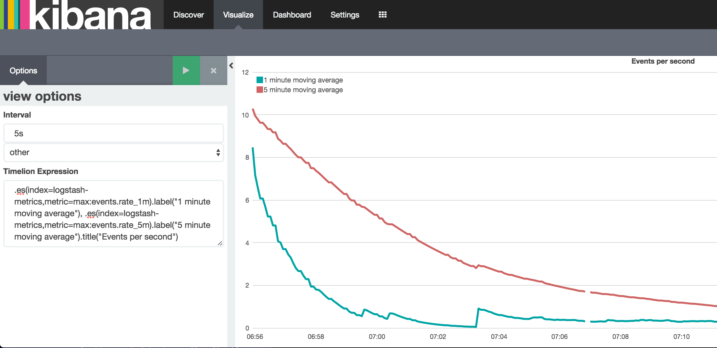Expand the Options flyout panel

tap(23, 70)
